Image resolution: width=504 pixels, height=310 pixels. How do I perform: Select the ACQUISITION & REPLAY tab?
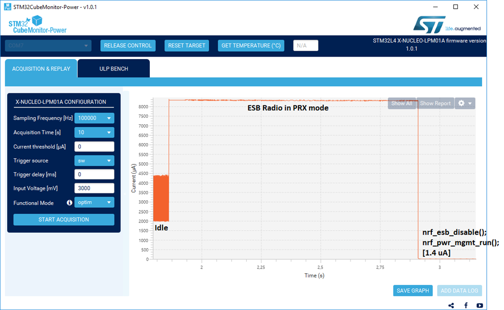41,68
